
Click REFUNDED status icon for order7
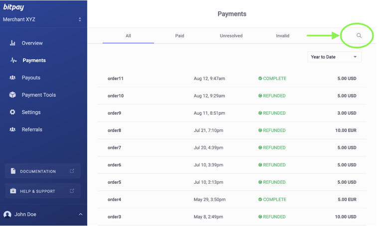coord(260,148)
